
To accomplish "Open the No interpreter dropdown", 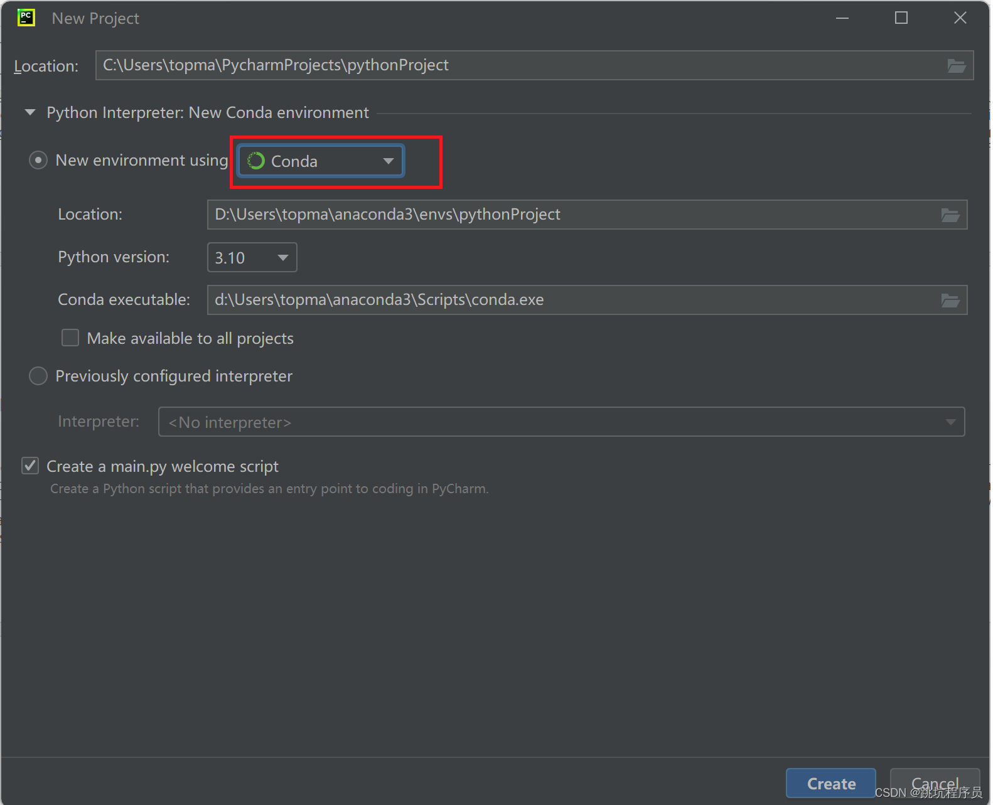I will click(x=561, y=422).
